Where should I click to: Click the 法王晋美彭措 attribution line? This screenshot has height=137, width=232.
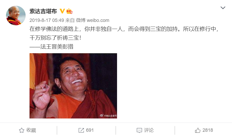point(51,47)
